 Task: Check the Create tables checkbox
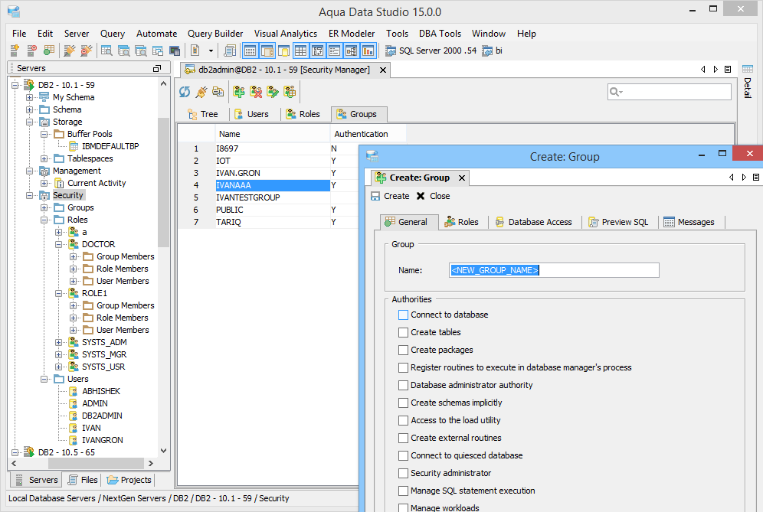(403, 332)
